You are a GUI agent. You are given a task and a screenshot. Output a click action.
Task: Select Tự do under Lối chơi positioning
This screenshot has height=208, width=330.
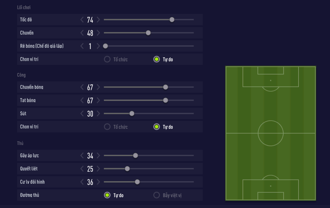coord(156,59)
